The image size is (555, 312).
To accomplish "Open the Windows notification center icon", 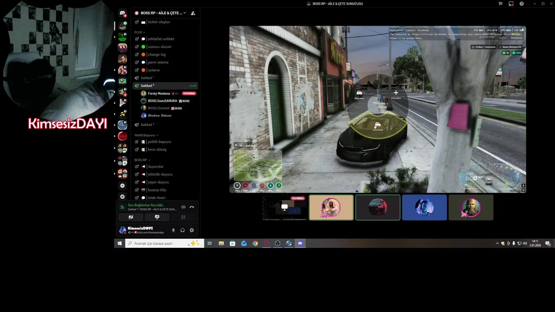I will pos(548,244).
